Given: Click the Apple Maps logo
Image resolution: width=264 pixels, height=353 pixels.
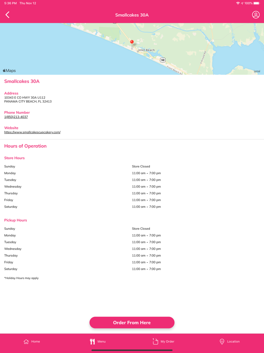Looking at the screenshot, I should [x=9, y=71].
